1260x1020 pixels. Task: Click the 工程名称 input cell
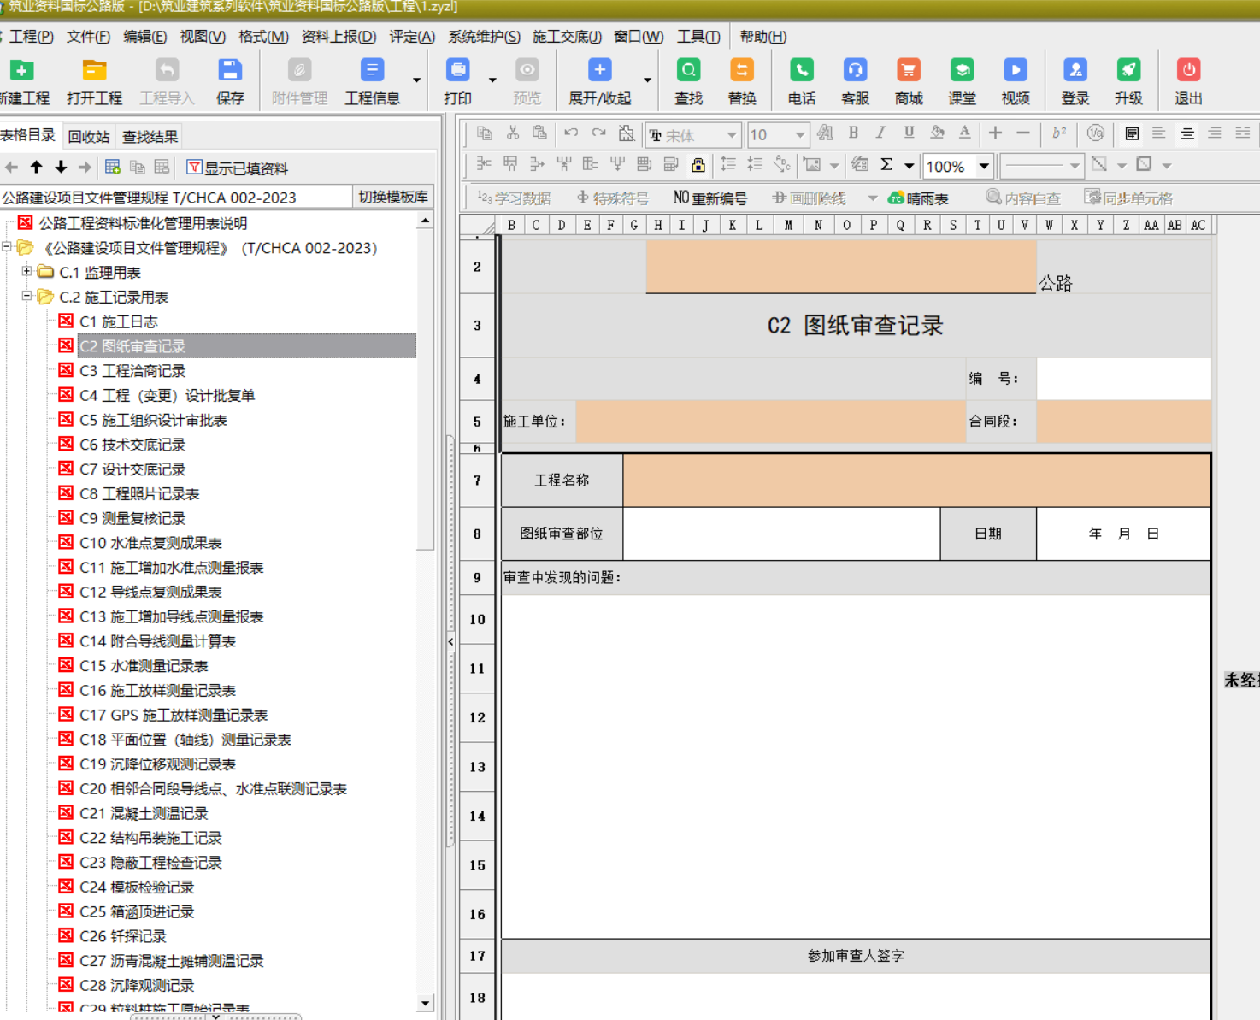916,481
